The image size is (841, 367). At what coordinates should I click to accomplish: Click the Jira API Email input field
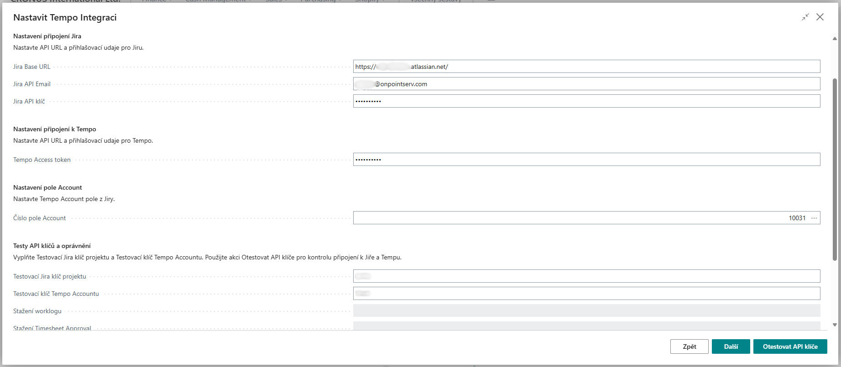(586, 84)
